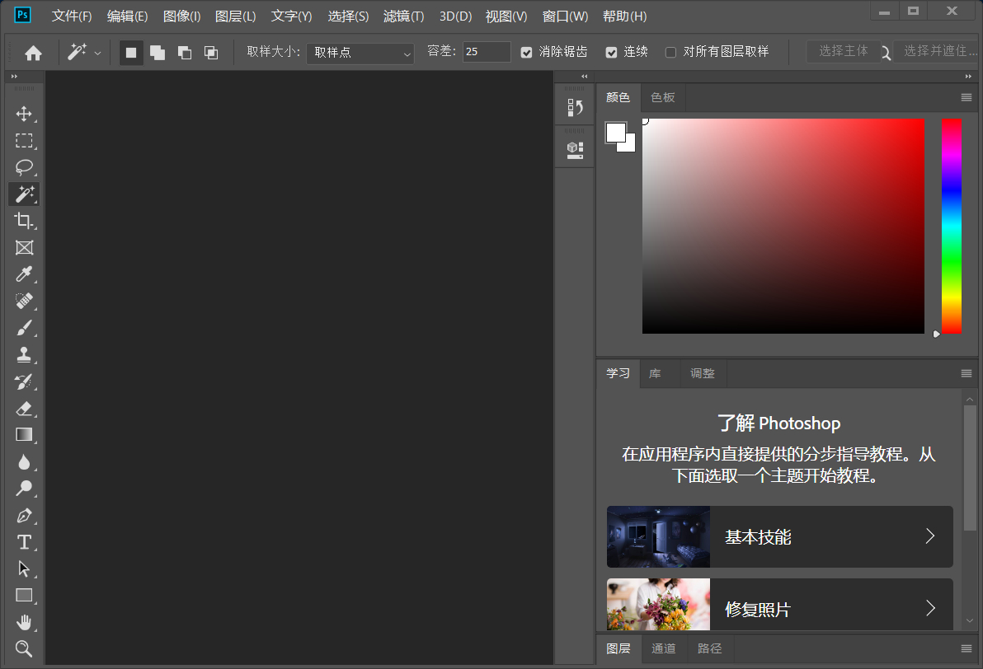Enable 对所有图层取样 checkbox

670,53
